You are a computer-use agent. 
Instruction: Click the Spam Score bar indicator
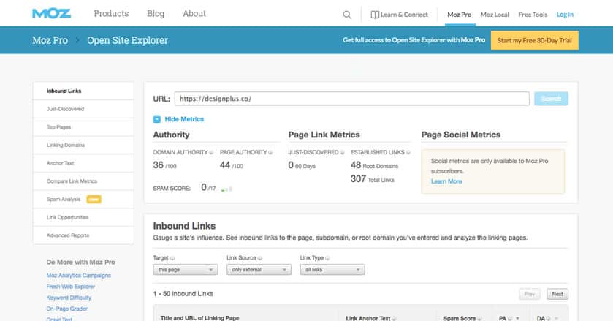[x=226, y=189]
